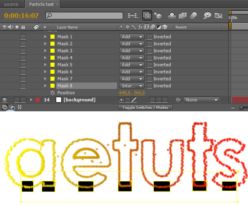Viewport: 248px width, 206px height.
Task: Expand or collapse In/Out/Duration pane
Action: pyautogui.click(x=19, y=107)
